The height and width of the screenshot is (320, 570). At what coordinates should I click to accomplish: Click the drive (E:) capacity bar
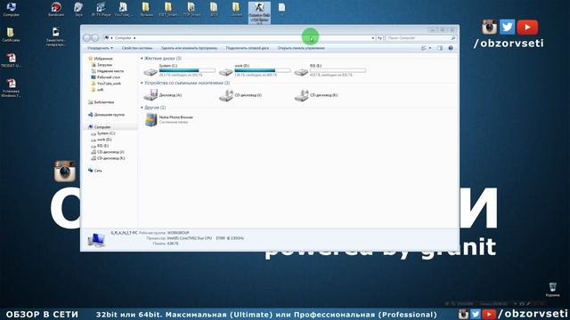(x=338, y=70)
